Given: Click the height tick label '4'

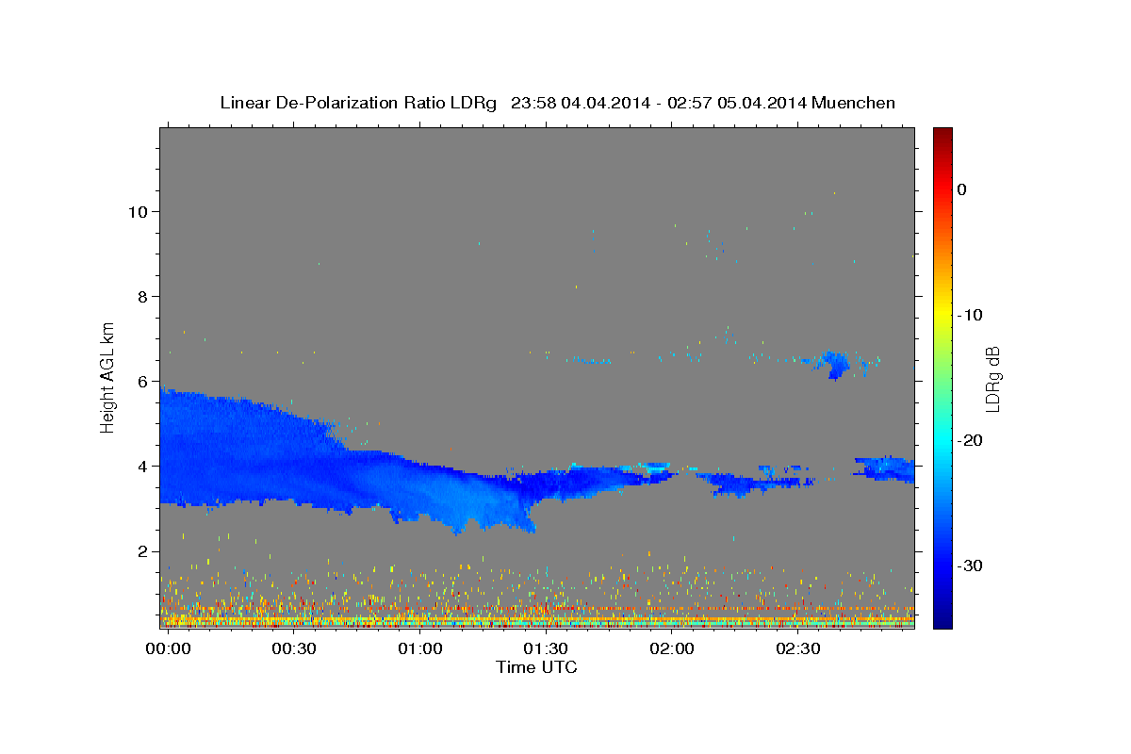Looking at the screenshot, I should tap(141, 466).
